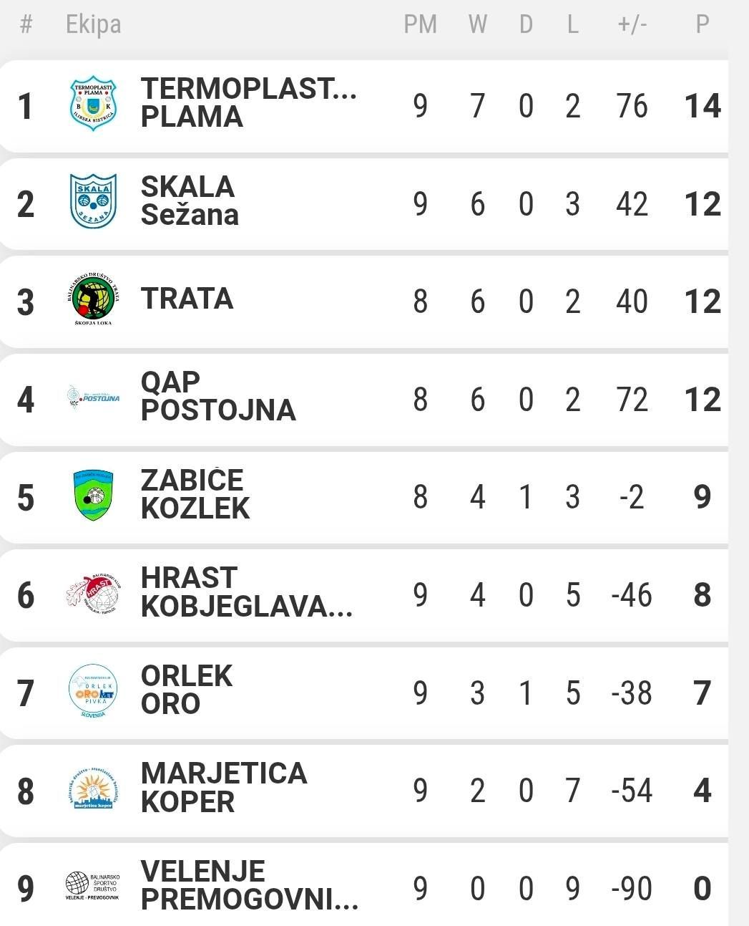Open the Orlek Oro Pivka logo
The image size is (749, 926).
(x=93, y=690)
